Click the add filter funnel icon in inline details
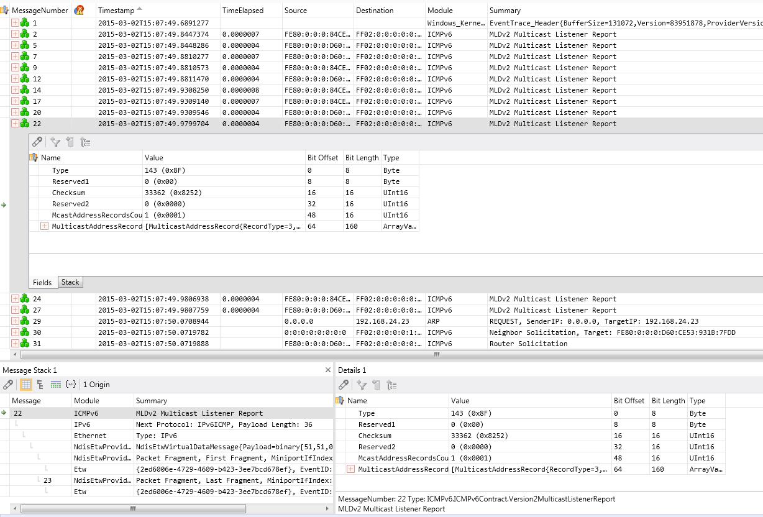 click(x=55, y=142)
